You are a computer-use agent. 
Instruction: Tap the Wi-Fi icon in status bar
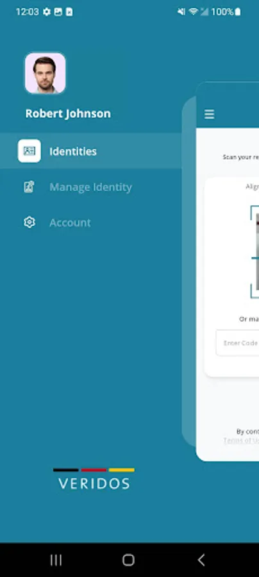pyautogui.click(x=193, y=12)
